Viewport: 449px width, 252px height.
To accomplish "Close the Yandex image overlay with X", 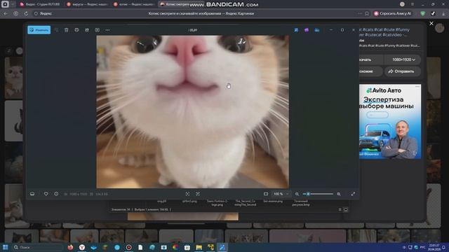I will coord(431,23).
